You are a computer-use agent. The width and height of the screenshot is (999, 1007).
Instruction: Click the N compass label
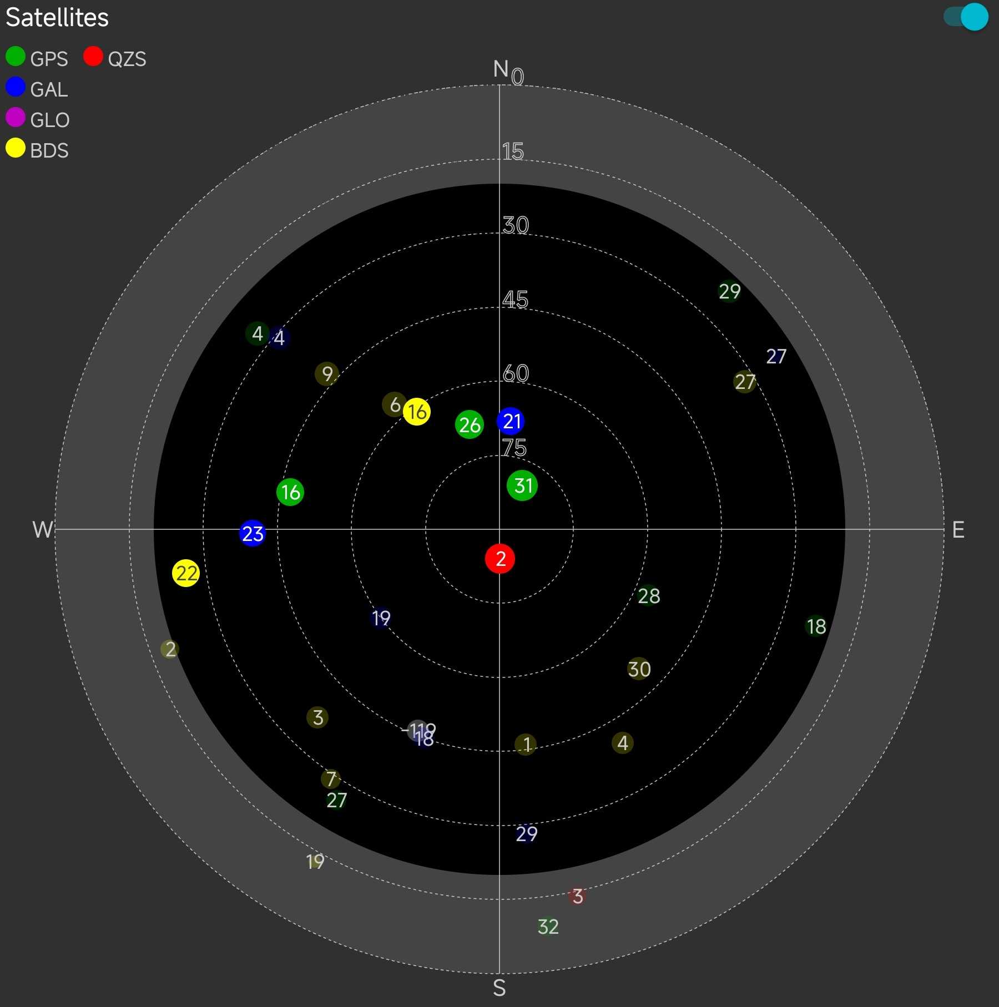(500, 69)
